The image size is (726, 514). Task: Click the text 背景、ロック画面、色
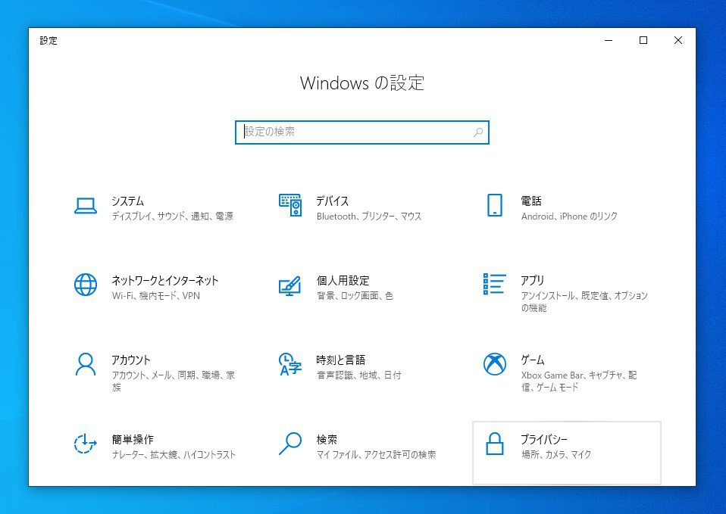pyautogui.click(x=355, y=296)
